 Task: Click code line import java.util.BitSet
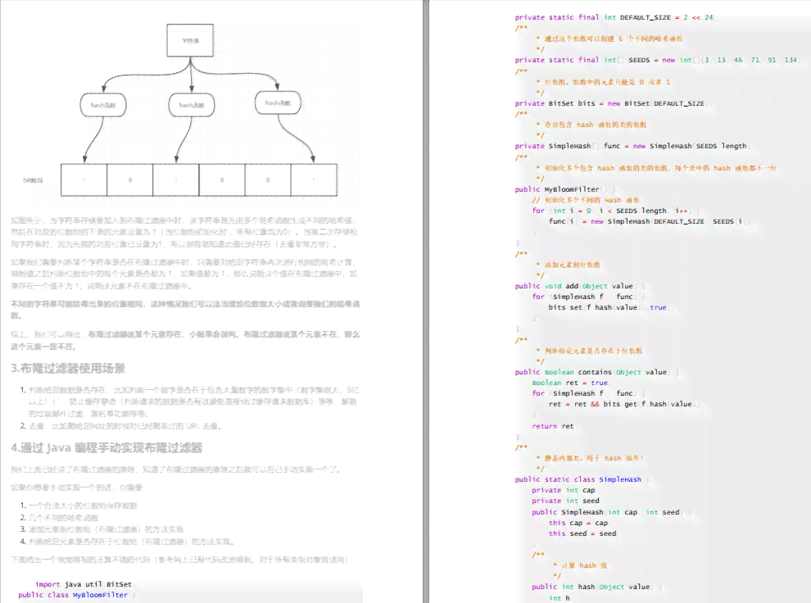(84, 584)
